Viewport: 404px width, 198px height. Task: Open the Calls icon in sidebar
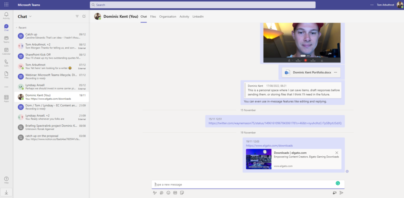(x=6, y=63)
